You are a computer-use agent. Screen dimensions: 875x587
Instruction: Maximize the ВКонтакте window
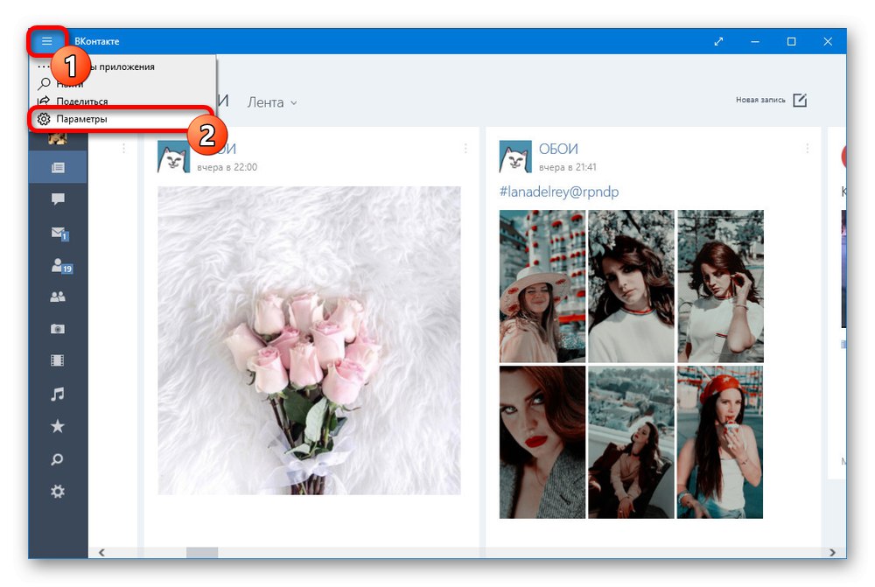(x=791, y=41)
